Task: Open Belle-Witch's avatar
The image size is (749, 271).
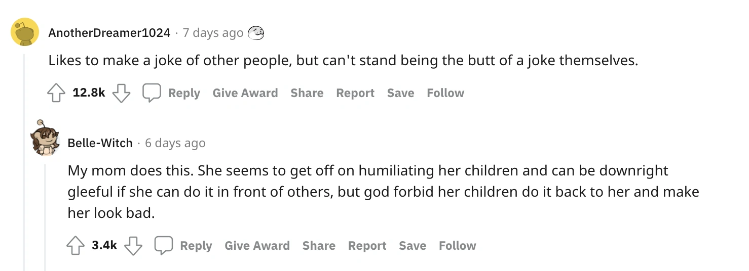Action: tap(45, 138)
